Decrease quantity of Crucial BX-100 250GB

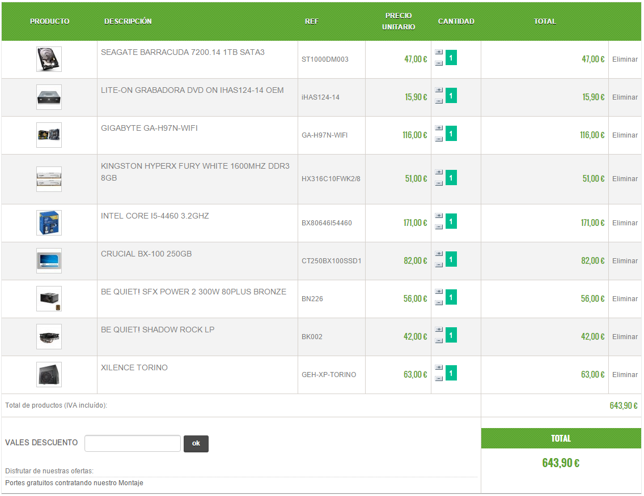[439, 264]
